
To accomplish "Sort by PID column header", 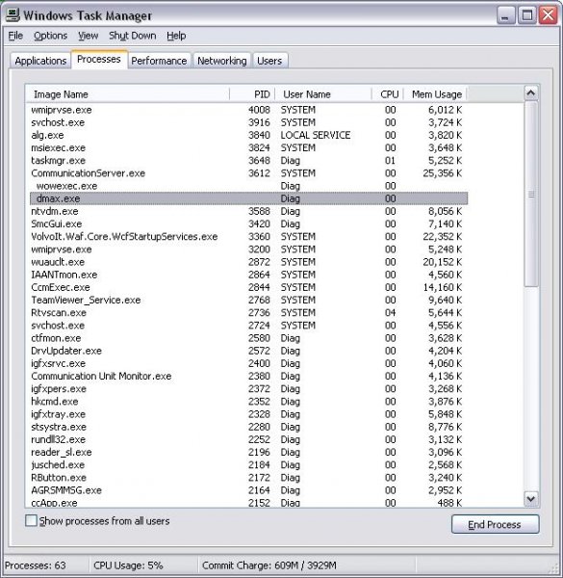I will coord(252,94).
